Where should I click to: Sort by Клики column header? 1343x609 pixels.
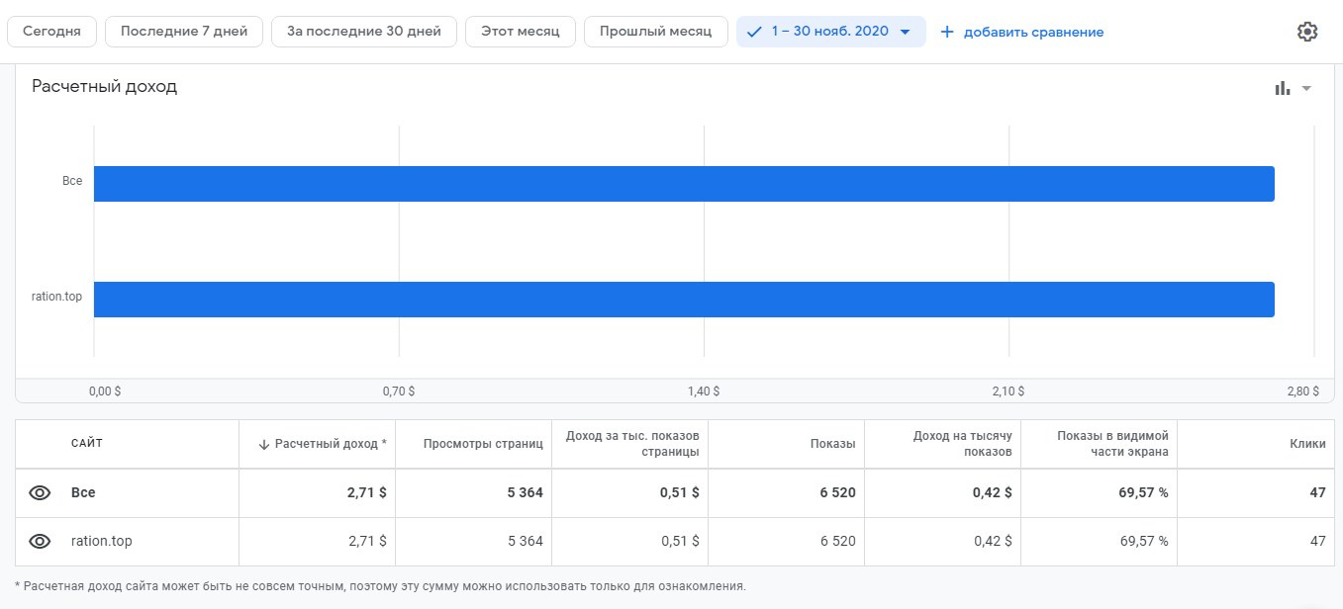(1307, 445)
